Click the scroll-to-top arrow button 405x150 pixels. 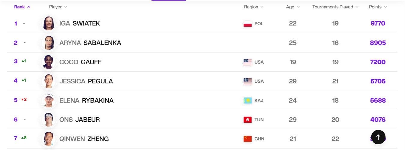click(378, 137)
